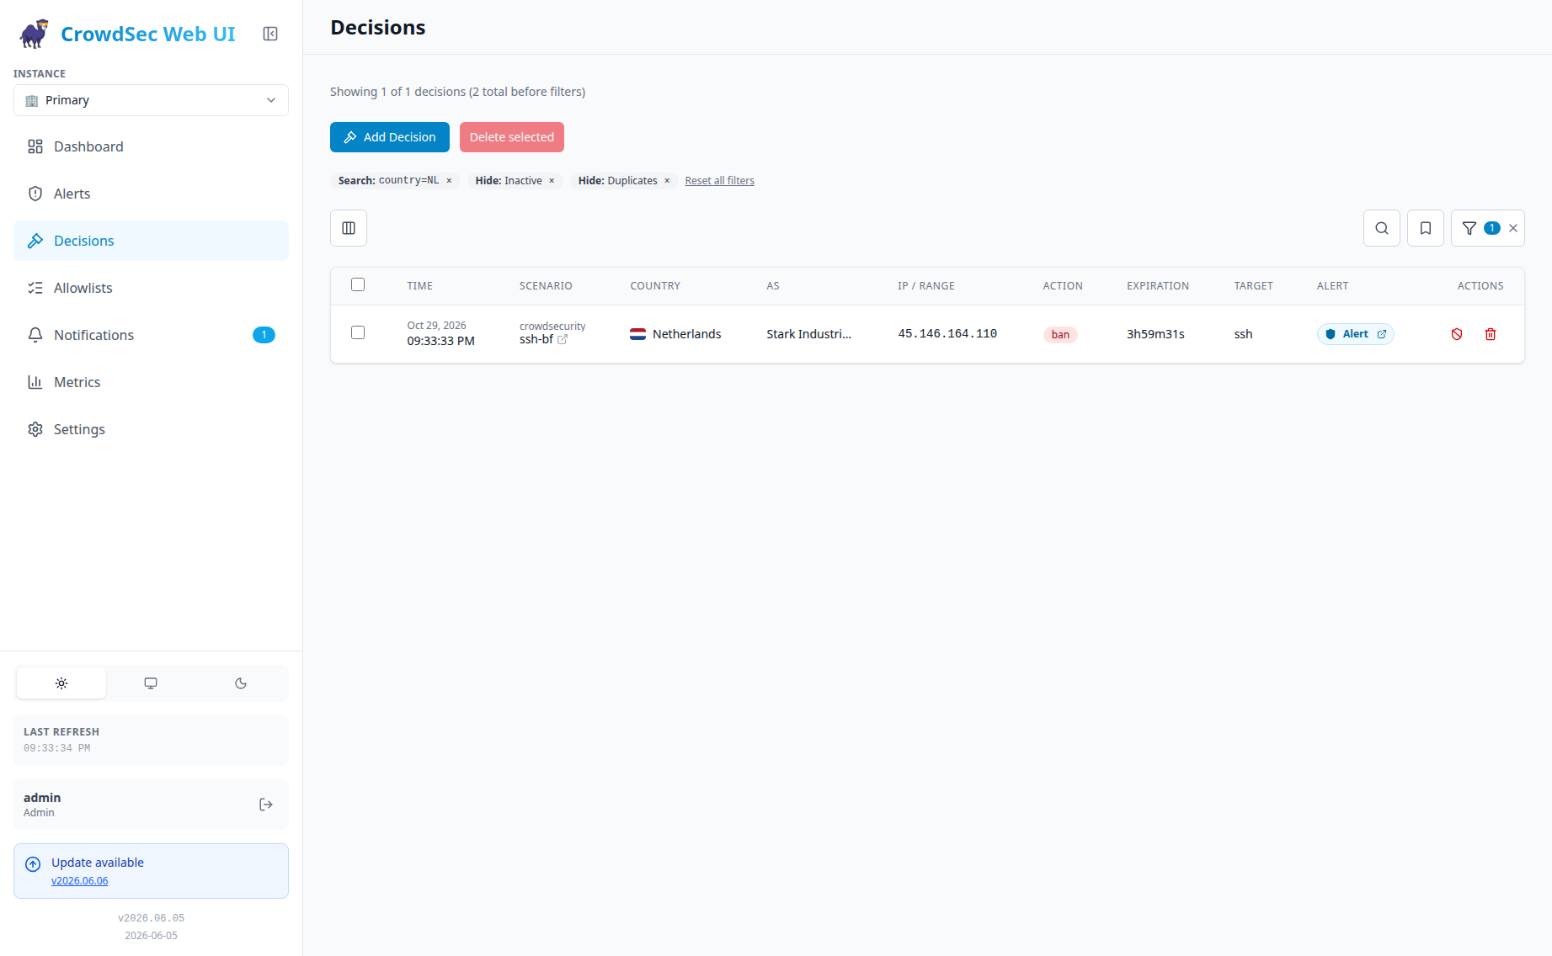Click Delete selected button
The image size is (1552, 956).
[x=512, y=137]
